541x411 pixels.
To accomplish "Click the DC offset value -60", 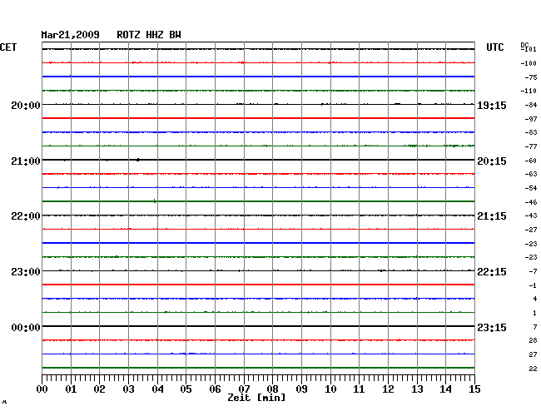I will coord(531,161).
